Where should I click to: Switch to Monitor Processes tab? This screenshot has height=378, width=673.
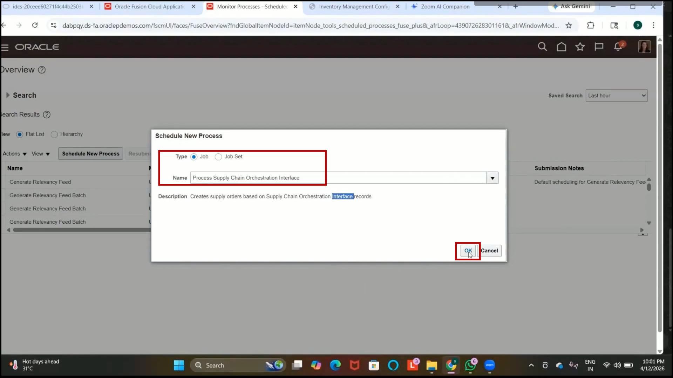[x=252, y=6]
